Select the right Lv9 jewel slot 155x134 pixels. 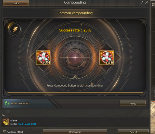107,58
